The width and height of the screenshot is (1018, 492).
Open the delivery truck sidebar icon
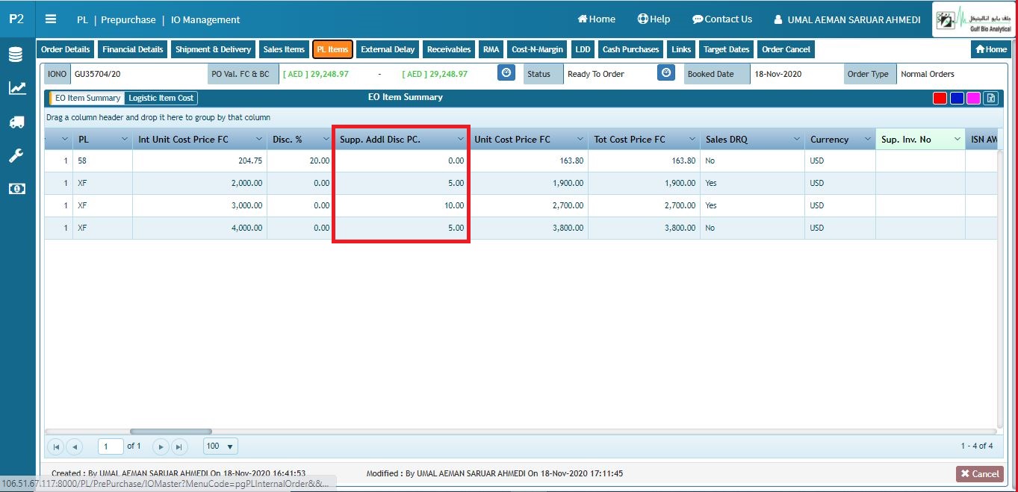(16, 122)
